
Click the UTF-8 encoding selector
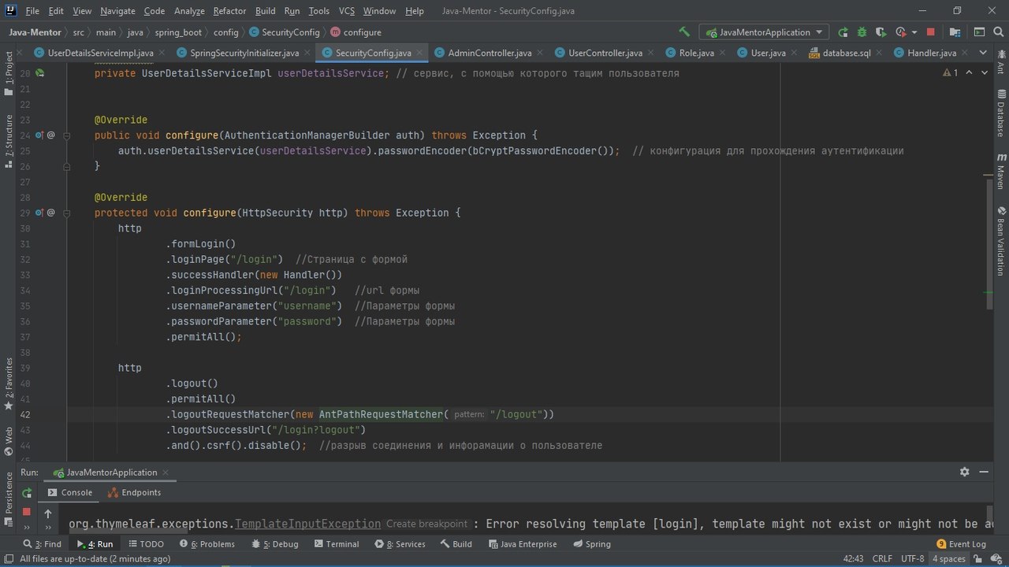[912, 558]
